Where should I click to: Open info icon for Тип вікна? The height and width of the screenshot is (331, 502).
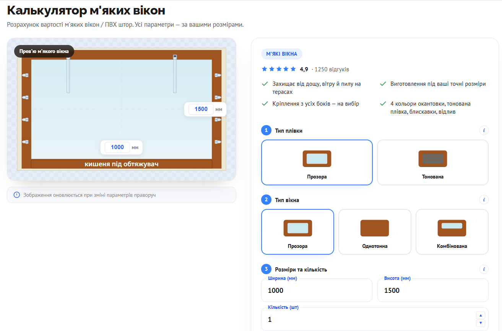tap(484, 200)
